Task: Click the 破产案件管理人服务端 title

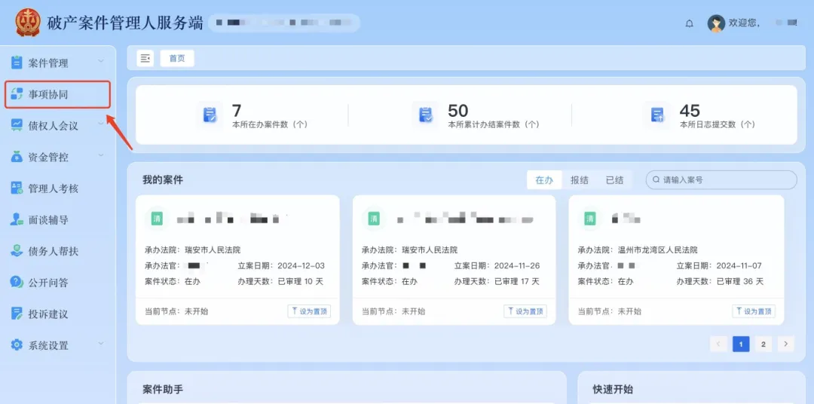Action: (124, 23)
